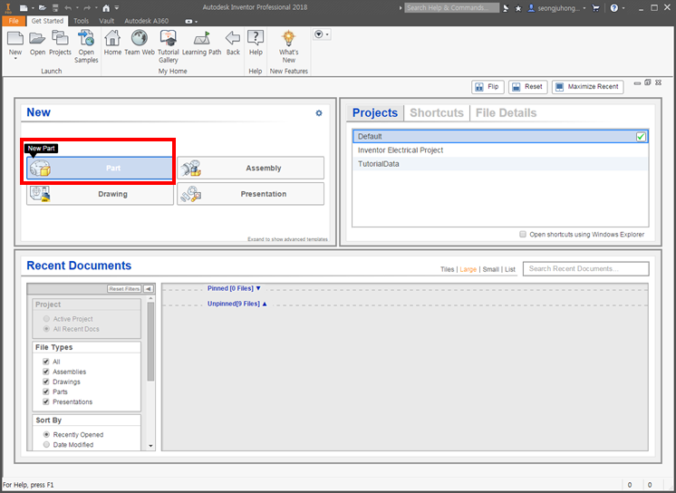Click Home icon in quick access toolbar
Image resolution: width=676 pixels, height=493 pixels.
point(106,8)
